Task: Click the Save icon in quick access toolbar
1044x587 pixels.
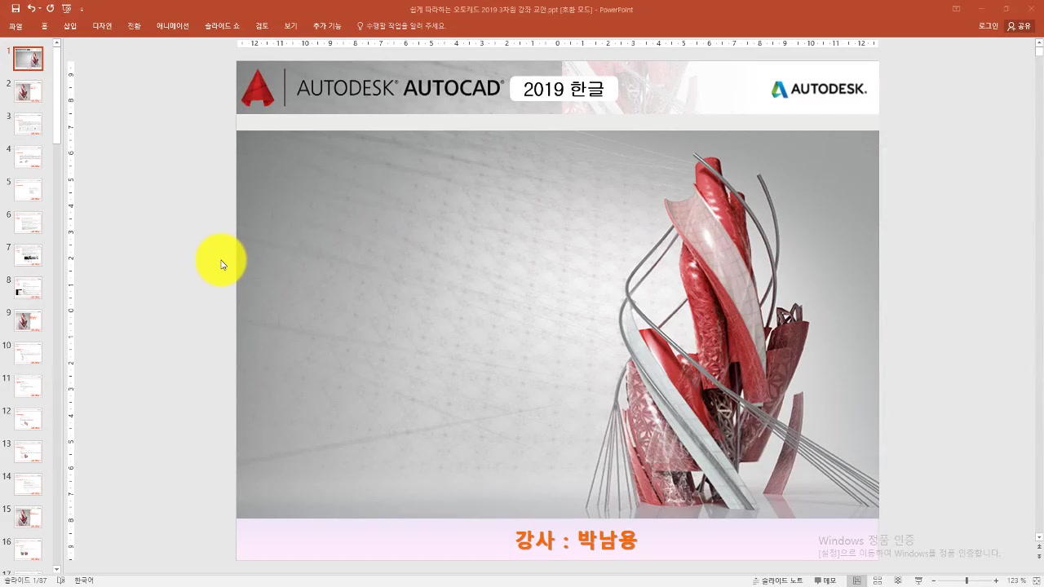Action: click(15, 9)
